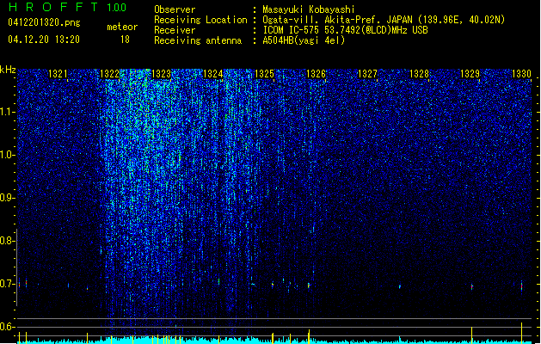Click the HROFFT title text
Viewport: 541px width, 344px height.
(x=53, y=7)
